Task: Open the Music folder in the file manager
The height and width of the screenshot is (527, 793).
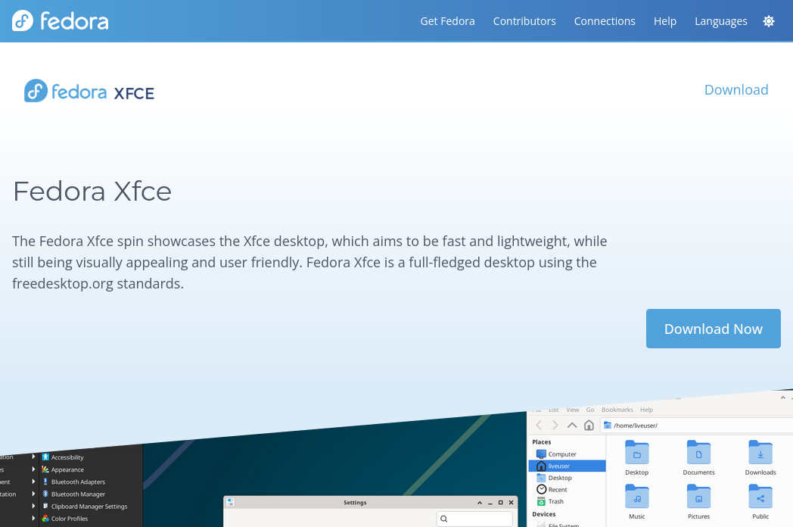Action: (x=636, y=497)
